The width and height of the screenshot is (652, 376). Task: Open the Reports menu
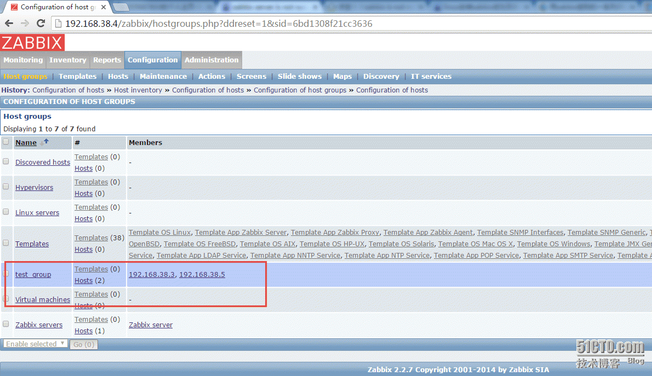tap(107, 60)
